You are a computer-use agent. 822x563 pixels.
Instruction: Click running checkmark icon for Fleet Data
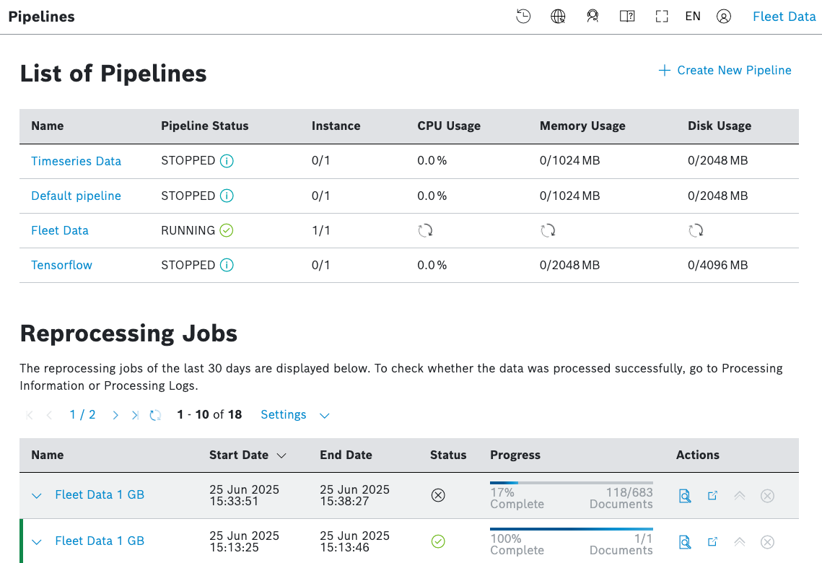pos(227,230)
